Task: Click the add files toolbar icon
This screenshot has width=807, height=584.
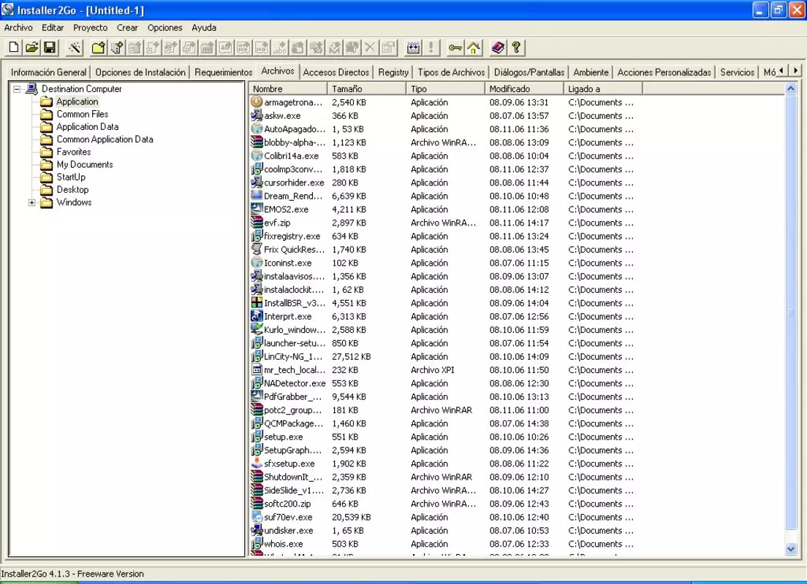Action: click(117, 47)
